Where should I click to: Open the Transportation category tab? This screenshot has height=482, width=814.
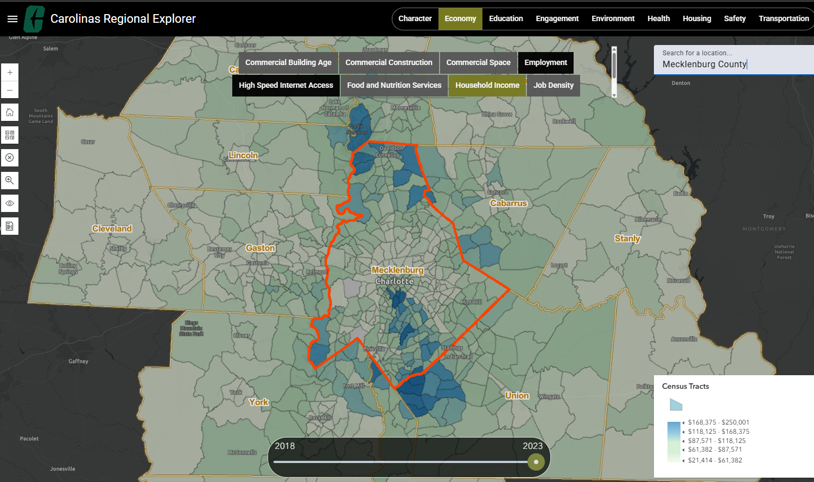(x=783, y=19)
